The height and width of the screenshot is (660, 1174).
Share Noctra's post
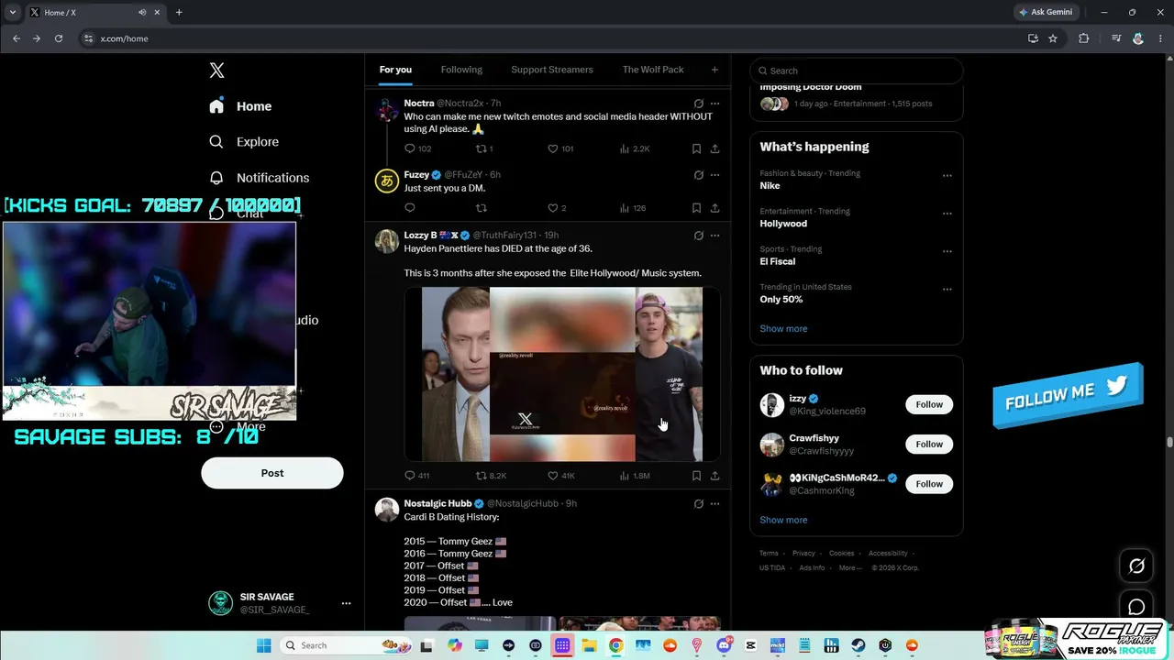click(x=714, y=148)
